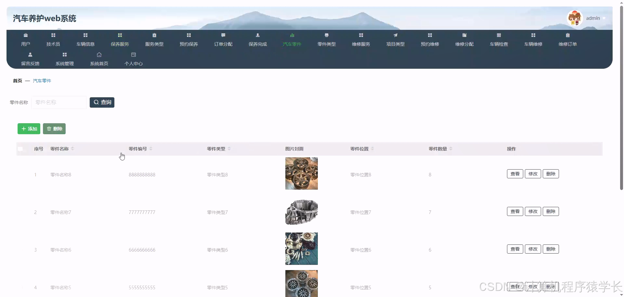Sort by the 零件名称 column arrows
This screenshot has height=297, width=624.
click(72, 148)
